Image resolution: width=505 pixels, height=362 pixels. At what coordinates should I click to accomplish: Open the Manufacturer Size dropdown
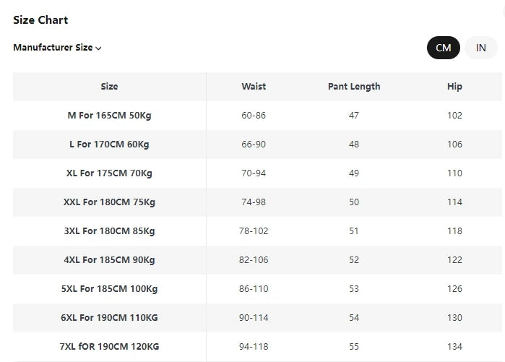(57, 48)
